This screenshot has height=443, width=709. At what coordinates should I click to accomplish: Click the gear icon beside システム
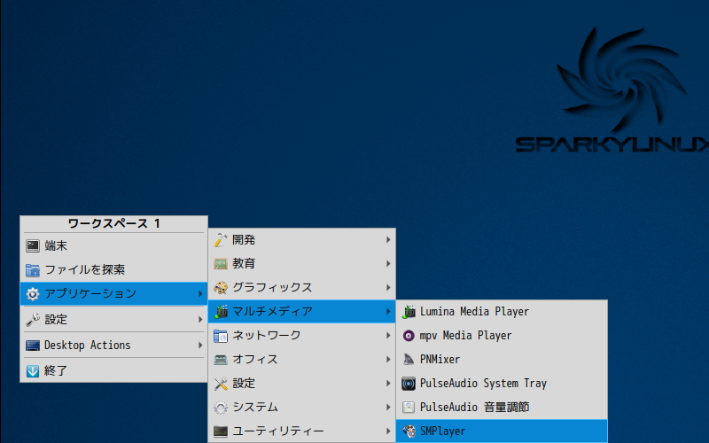pyautogui.click(x=221, y=408)
